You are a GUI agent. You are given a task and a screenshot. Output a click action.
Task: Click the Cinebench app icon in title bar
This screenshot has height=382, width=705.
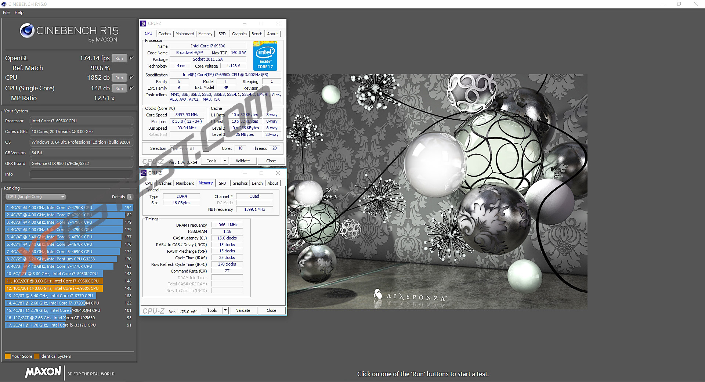click(4, 4)
